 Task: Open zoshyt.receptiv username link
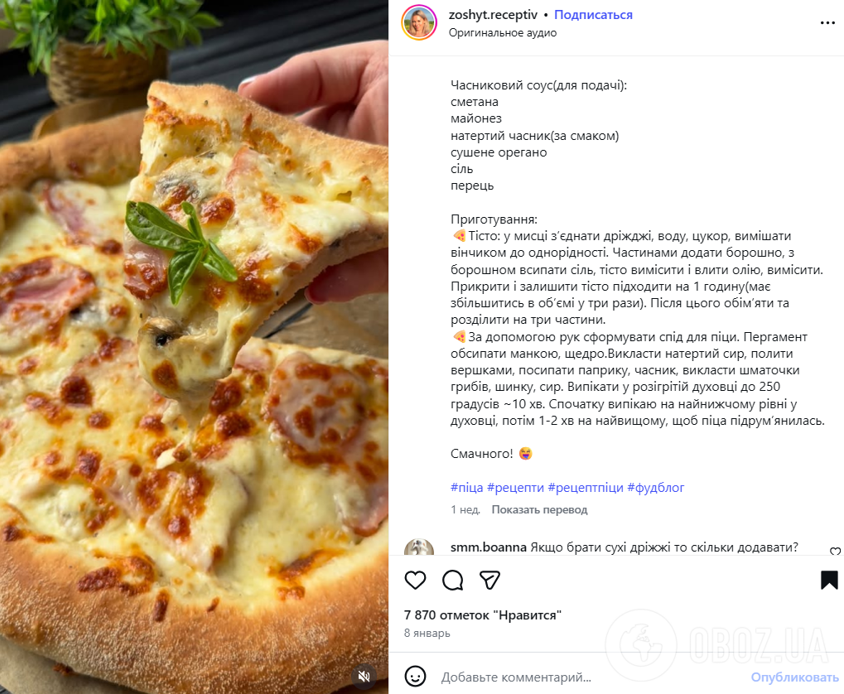tap(493, 15)
